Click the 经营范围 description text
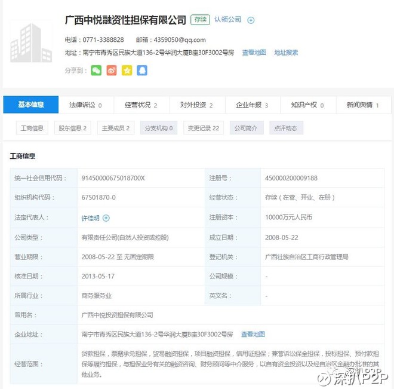394x389 pixels. 230,364
